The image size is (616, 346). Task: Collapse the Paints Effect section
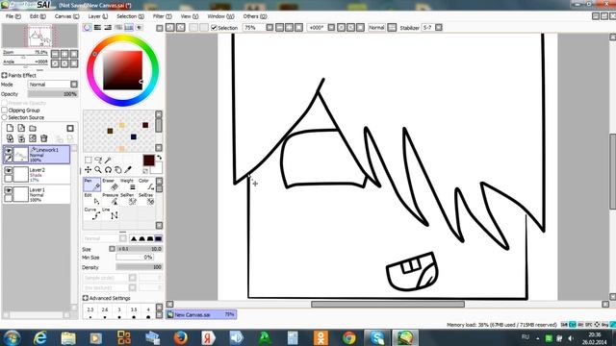(x=4, y=75)
